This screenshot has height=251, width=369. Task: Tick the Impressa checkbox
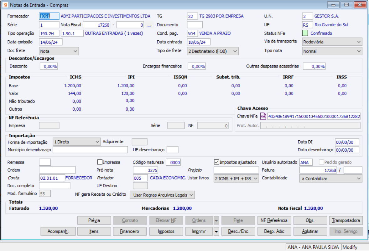(x=100, y=162)
